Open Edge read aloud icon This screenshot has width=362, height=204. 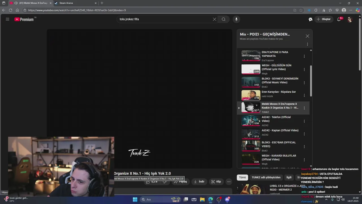tap(309, 10)
